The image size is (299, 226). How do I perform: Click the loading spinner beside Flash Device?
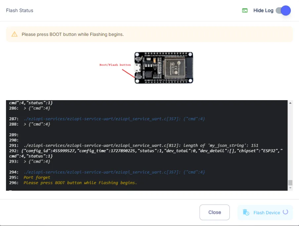click(285, 212)
